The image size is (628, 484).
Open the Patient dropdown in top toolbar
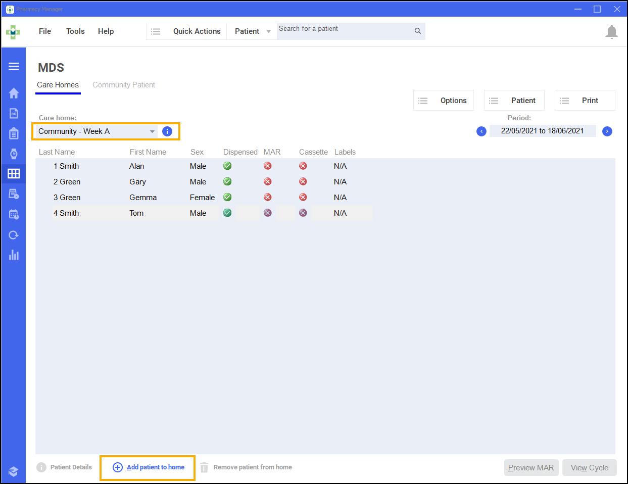(252, 31)
